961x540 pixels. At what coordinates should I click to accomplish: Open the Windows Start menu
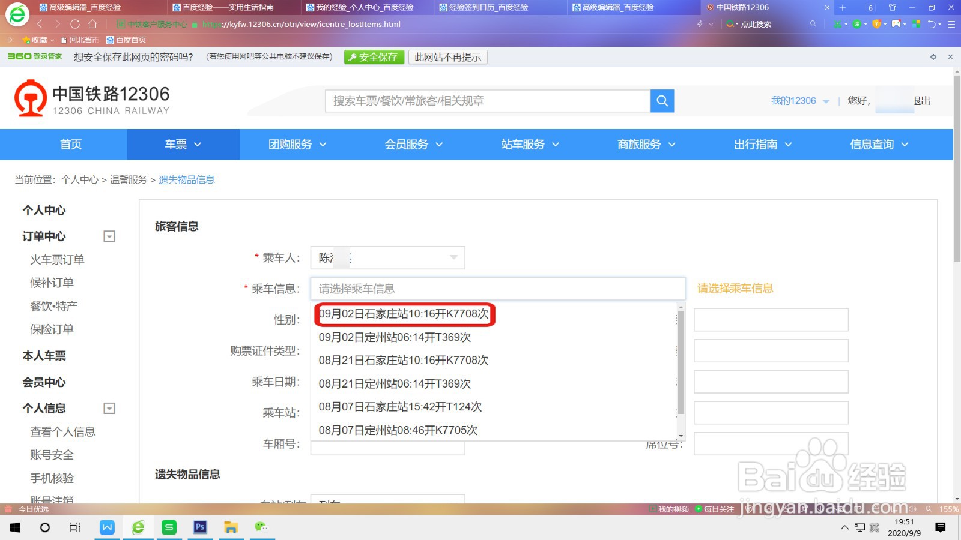tap(15, 527)
